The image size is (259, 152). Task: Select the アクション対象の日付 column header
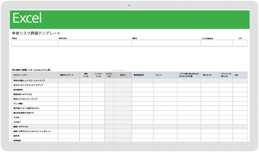[226, 75]
